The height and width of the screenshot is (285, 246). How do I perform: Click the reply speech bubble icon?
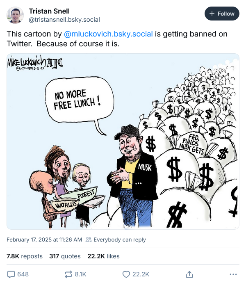[11, 274]
